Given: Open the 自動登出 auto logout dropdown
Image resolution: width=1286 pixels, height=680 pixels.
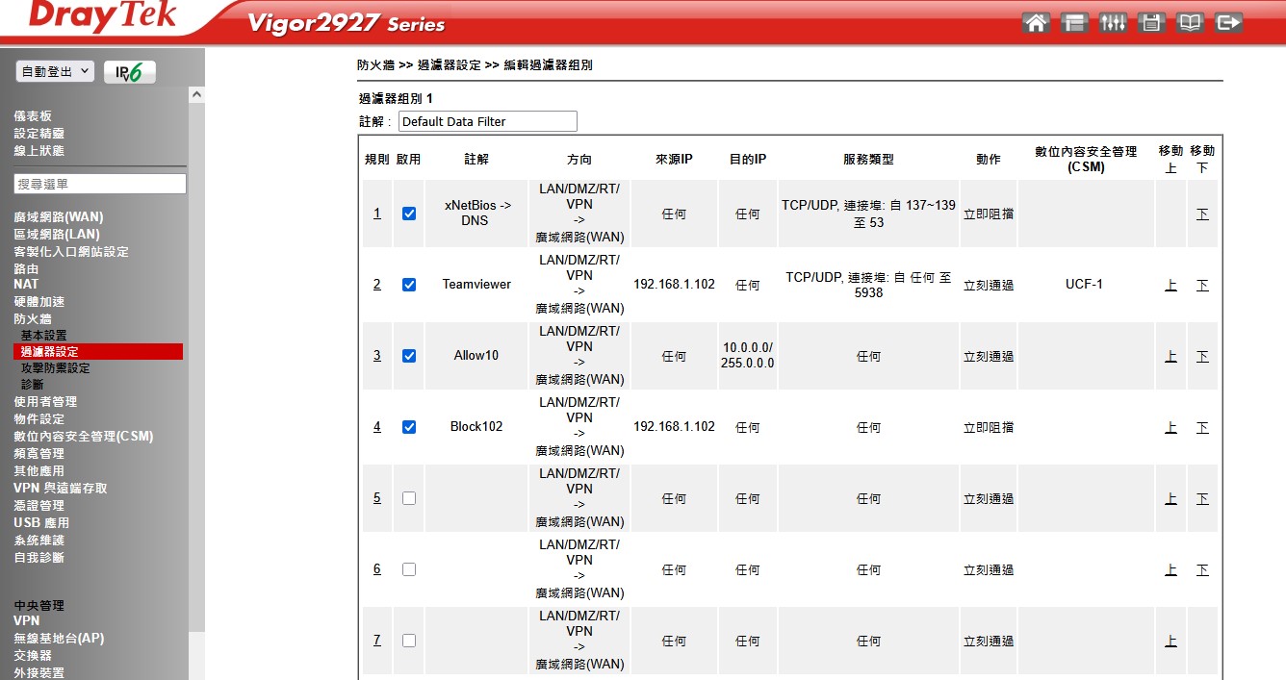Looking at the screenshot, I should coord(55,72).
